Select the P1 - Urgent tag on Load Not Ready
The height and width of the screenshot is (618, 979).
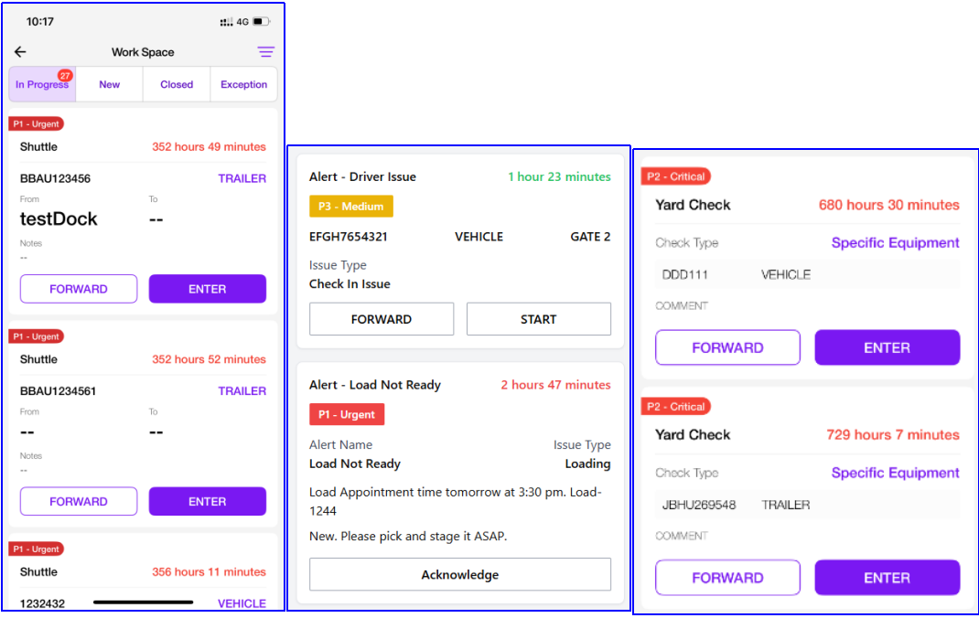coord(347,415)
